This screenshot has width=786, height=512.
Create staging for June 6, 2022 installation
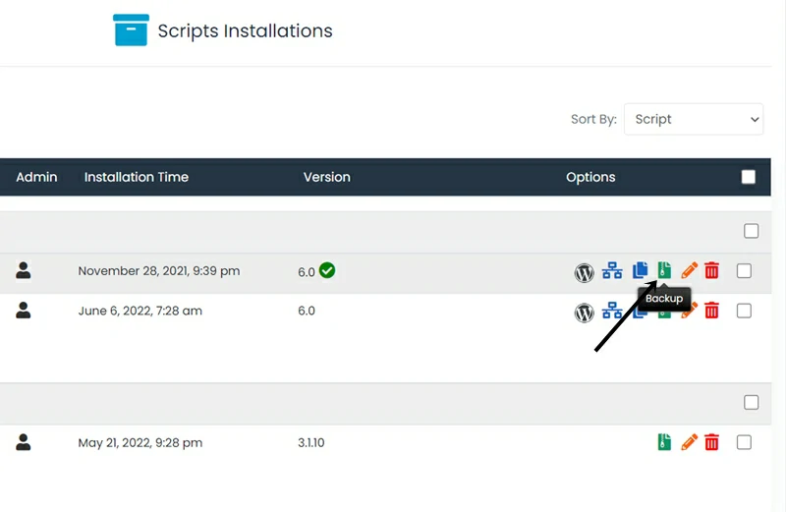(x=613, y=312)
